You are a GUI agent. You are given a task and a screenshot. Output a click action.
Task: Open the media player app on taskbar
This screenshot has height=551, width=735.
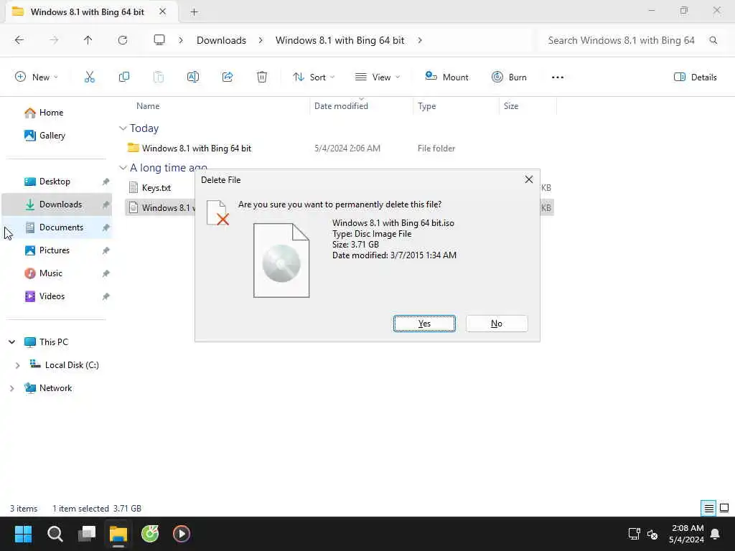pos(182,534)
